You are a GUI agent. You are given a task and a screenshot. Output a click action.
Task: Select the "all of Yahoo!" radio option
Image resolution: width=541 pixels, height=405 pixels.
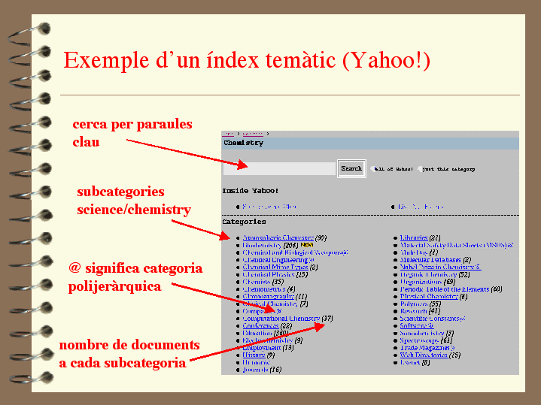372,169
